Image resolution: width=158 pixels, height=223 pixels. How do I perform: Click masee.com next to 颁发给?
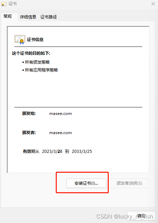click(61, 114)
